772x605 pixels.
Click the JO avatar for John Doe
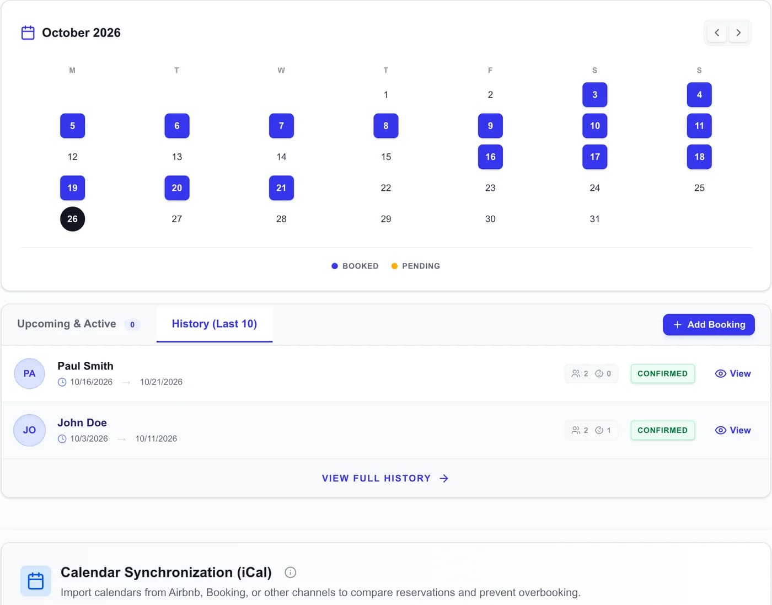click(x=29, y=430)
